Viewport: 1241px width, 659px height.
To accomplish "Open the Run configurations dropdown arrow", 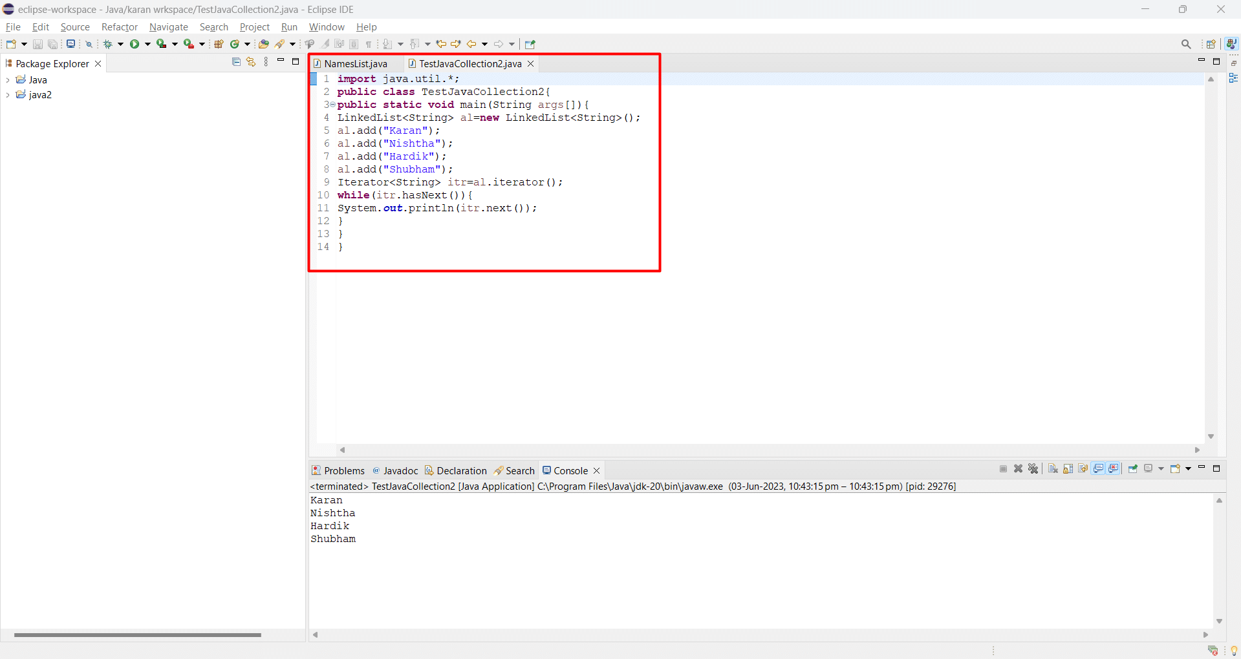I will click(147, 44).
